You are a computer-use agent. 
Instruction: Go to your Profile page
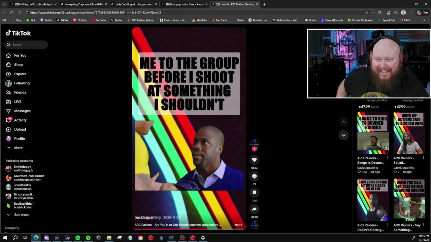(x=19, y=138)
